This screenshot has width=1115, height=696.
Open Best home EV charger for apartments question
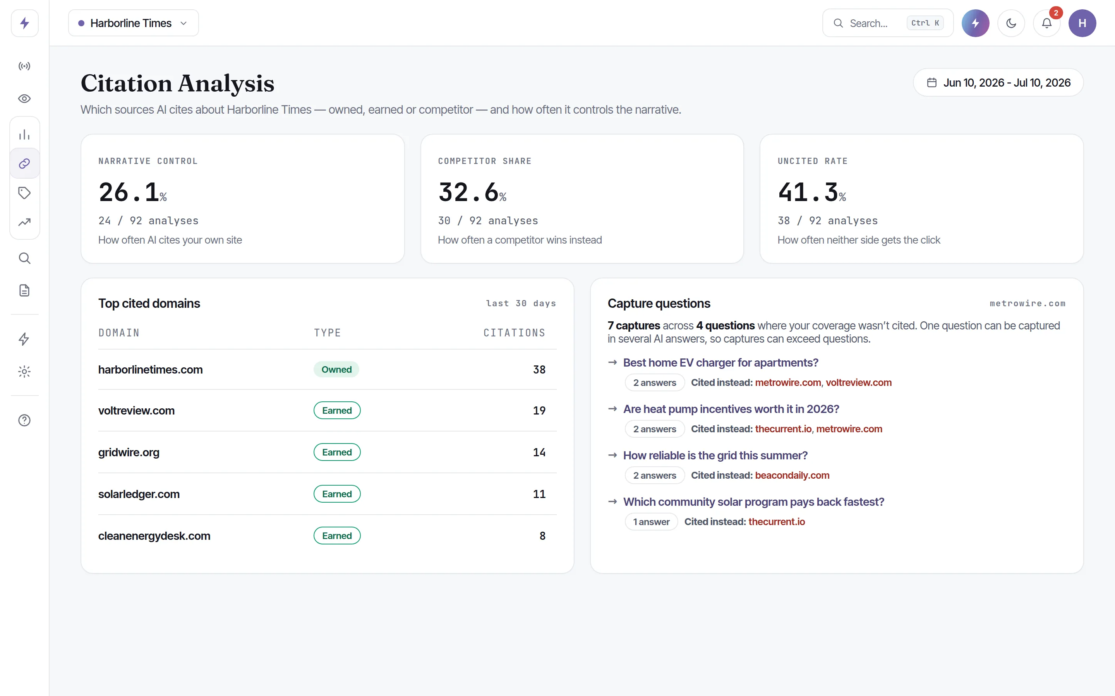pyautogui.click(x=720, y=363)
